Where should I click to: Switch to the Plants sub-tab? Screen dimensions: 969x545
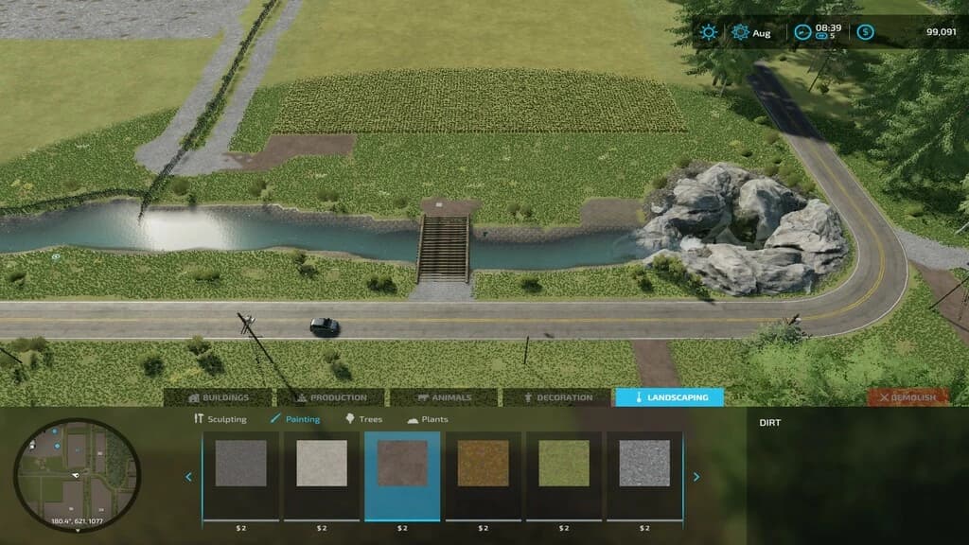pos(428,419)
